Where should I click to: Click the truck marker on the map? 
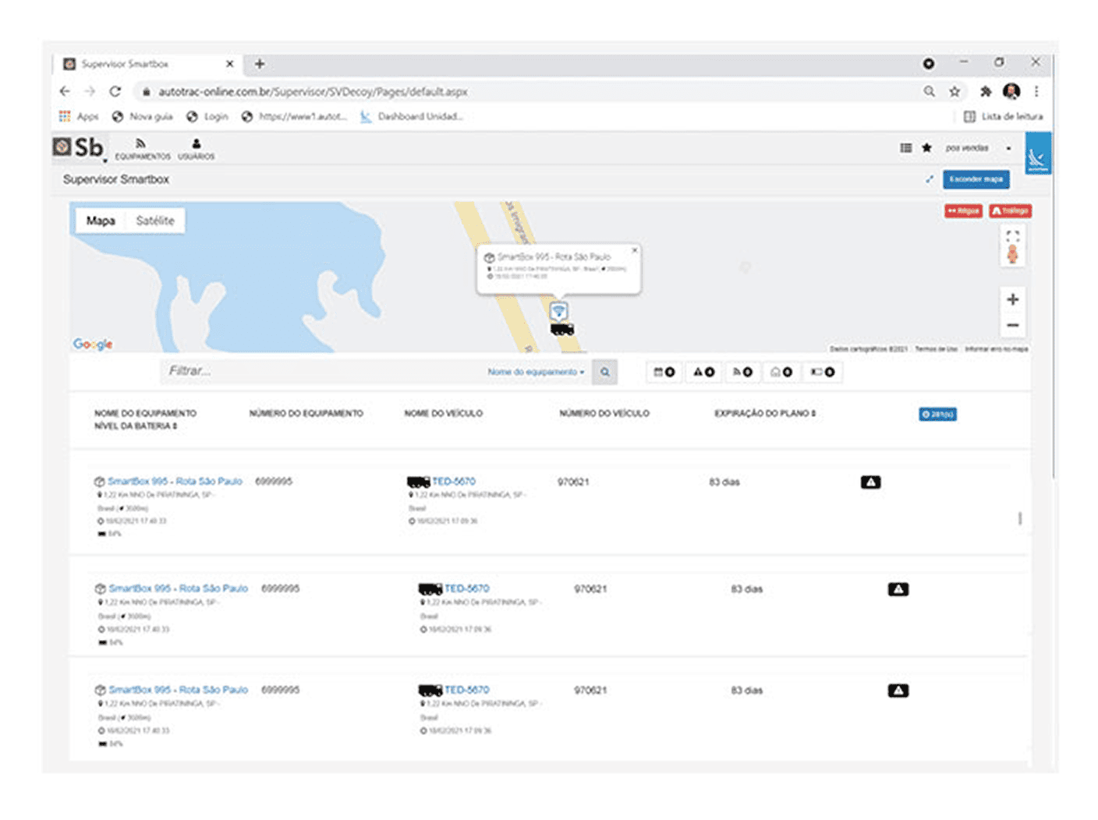coord(562,330)
